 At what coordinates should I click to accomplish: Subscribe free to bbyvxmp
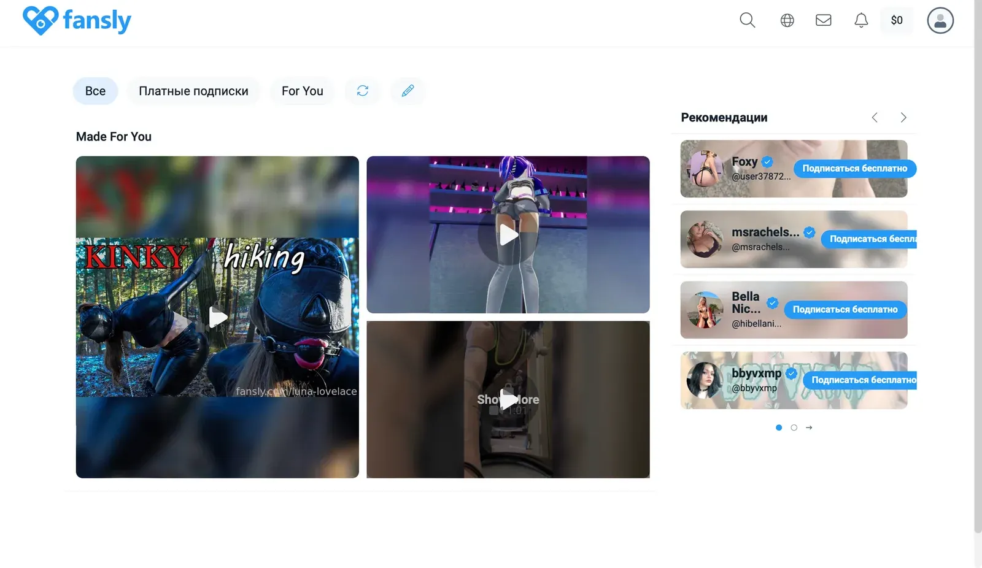point(859,380)
